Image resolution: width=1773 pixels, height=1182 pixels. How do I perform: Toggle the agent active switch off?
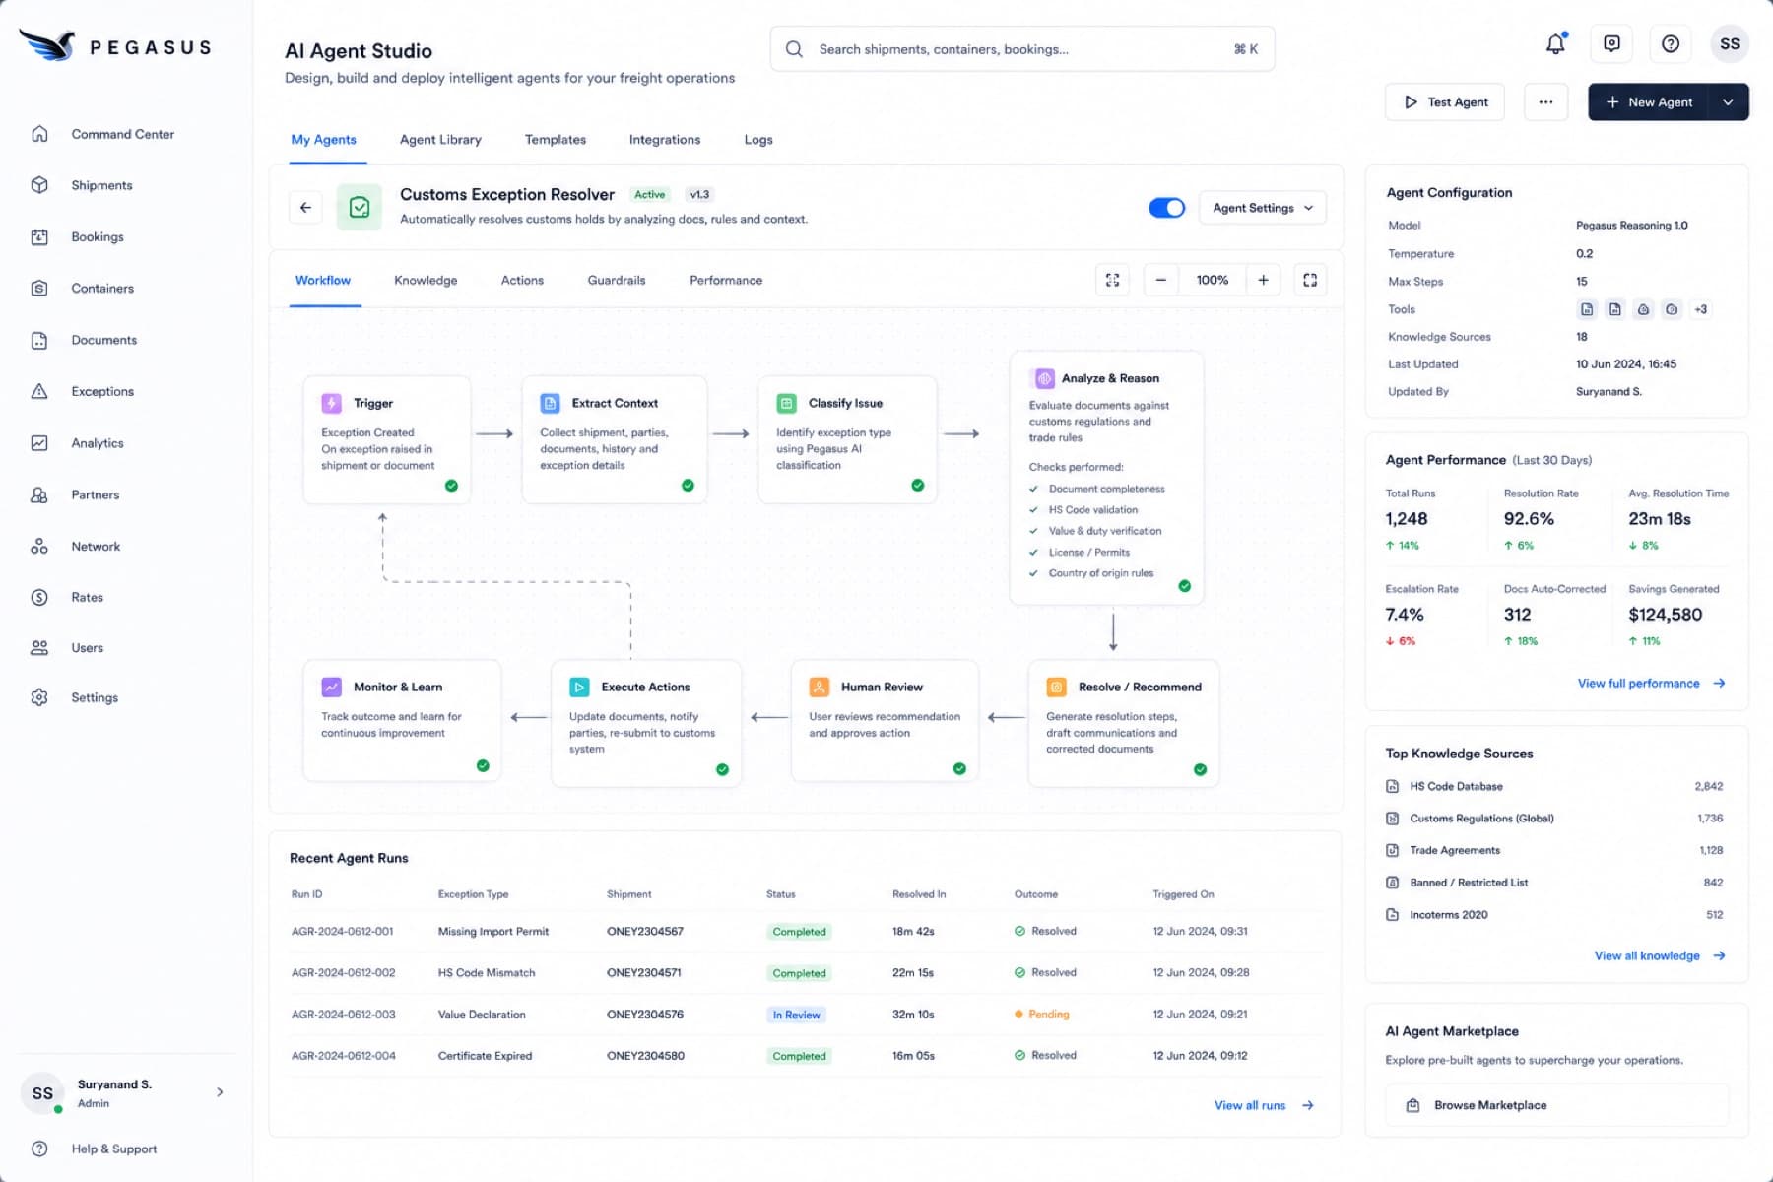point(1167,208)
